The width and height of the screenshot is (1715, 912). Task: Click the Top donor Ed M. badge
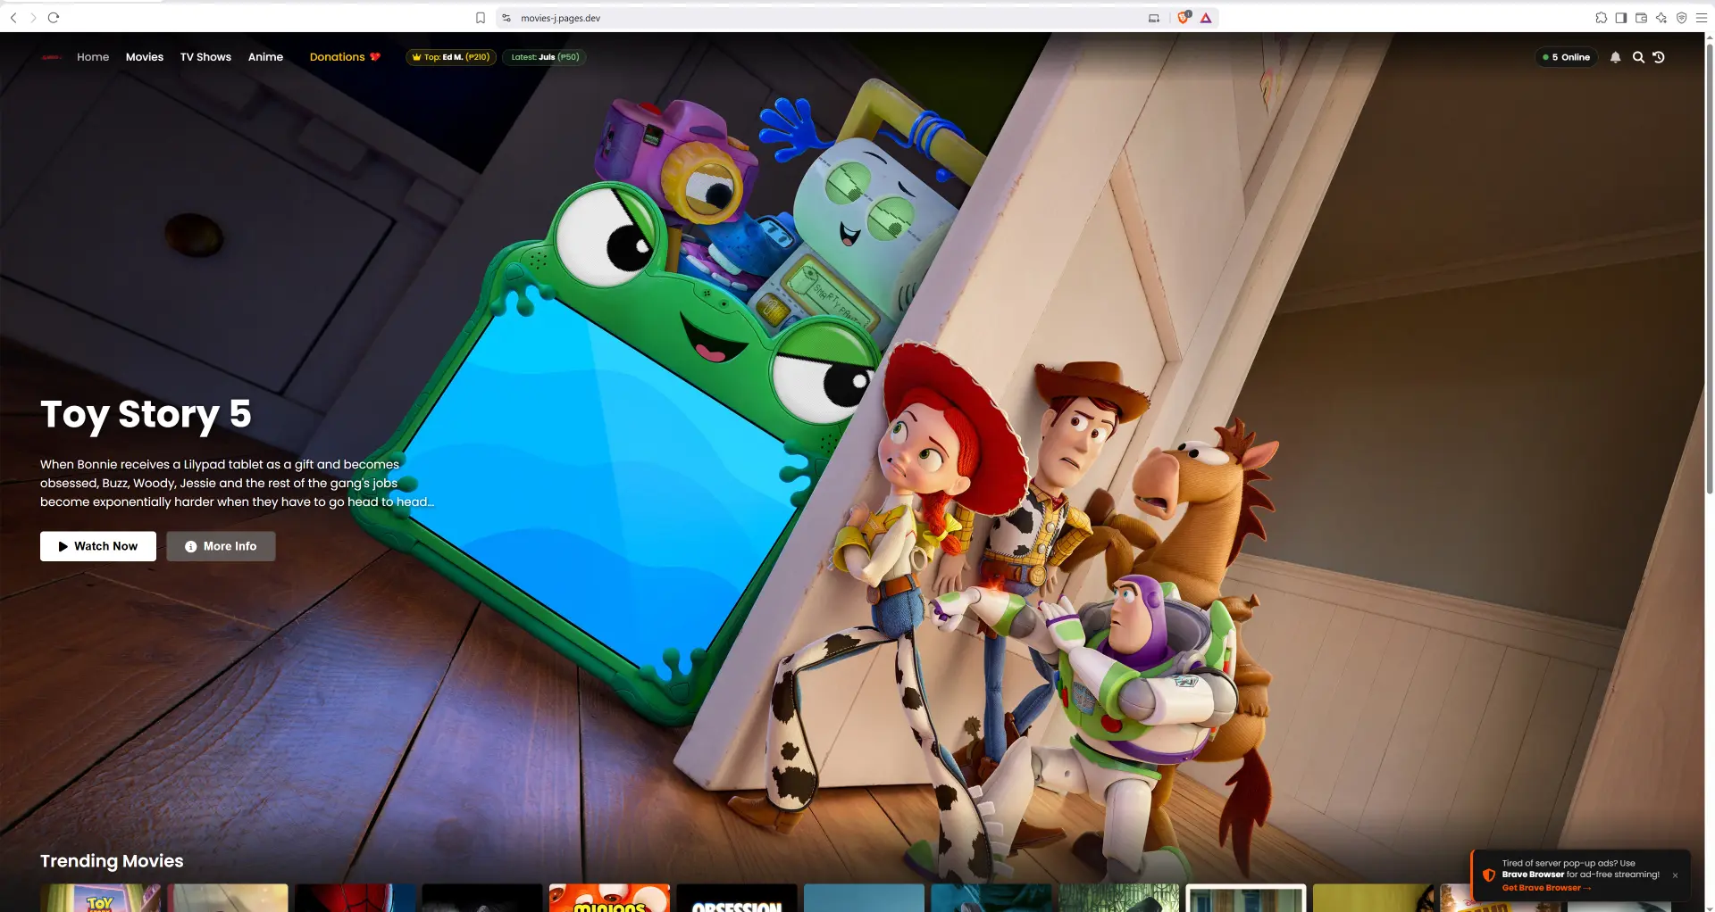[451, 57]
